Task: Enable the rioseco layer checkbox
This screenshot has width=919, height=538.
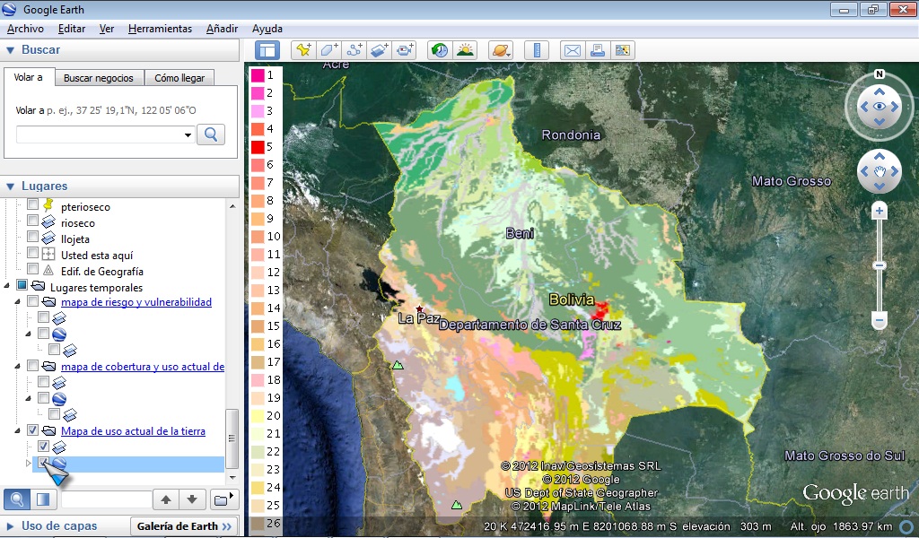Action: click(31, 221)
